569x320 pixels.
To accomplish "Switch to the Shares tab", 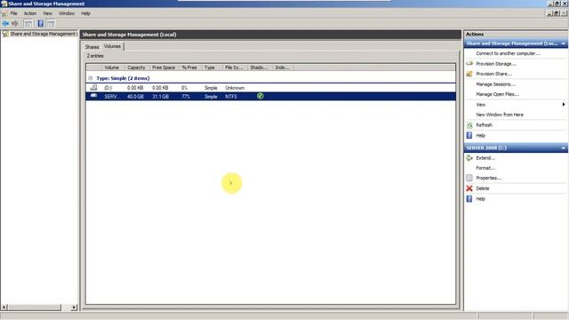I will [92, 47].
